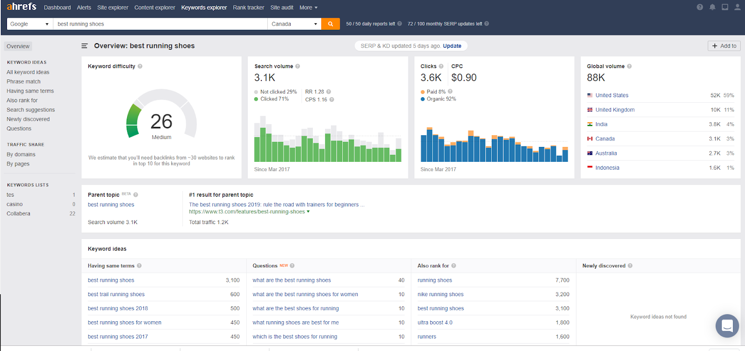Click the help icon beside CPS 1.16
Screen dimensions: 745x351
332,99
